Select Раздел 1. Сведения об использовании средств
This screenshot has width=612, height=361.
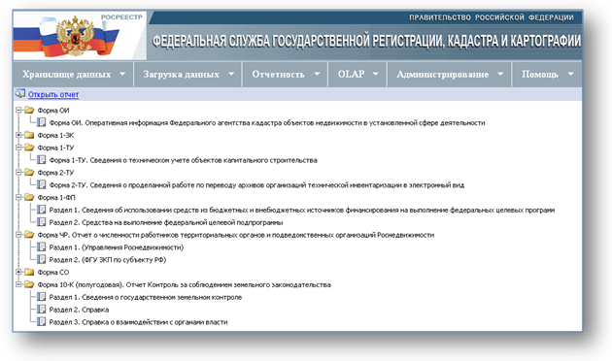point(302,211)
